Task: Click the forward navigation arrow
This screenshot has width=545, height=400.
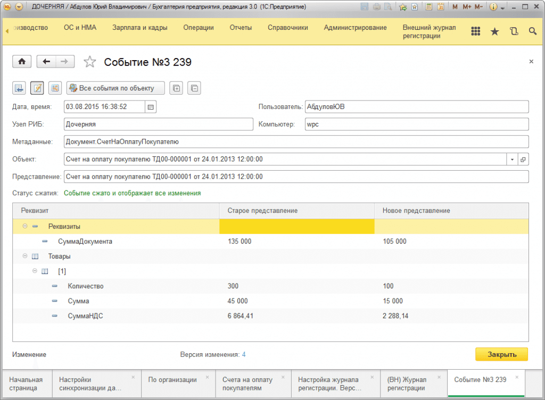Action: click(64, 62)
